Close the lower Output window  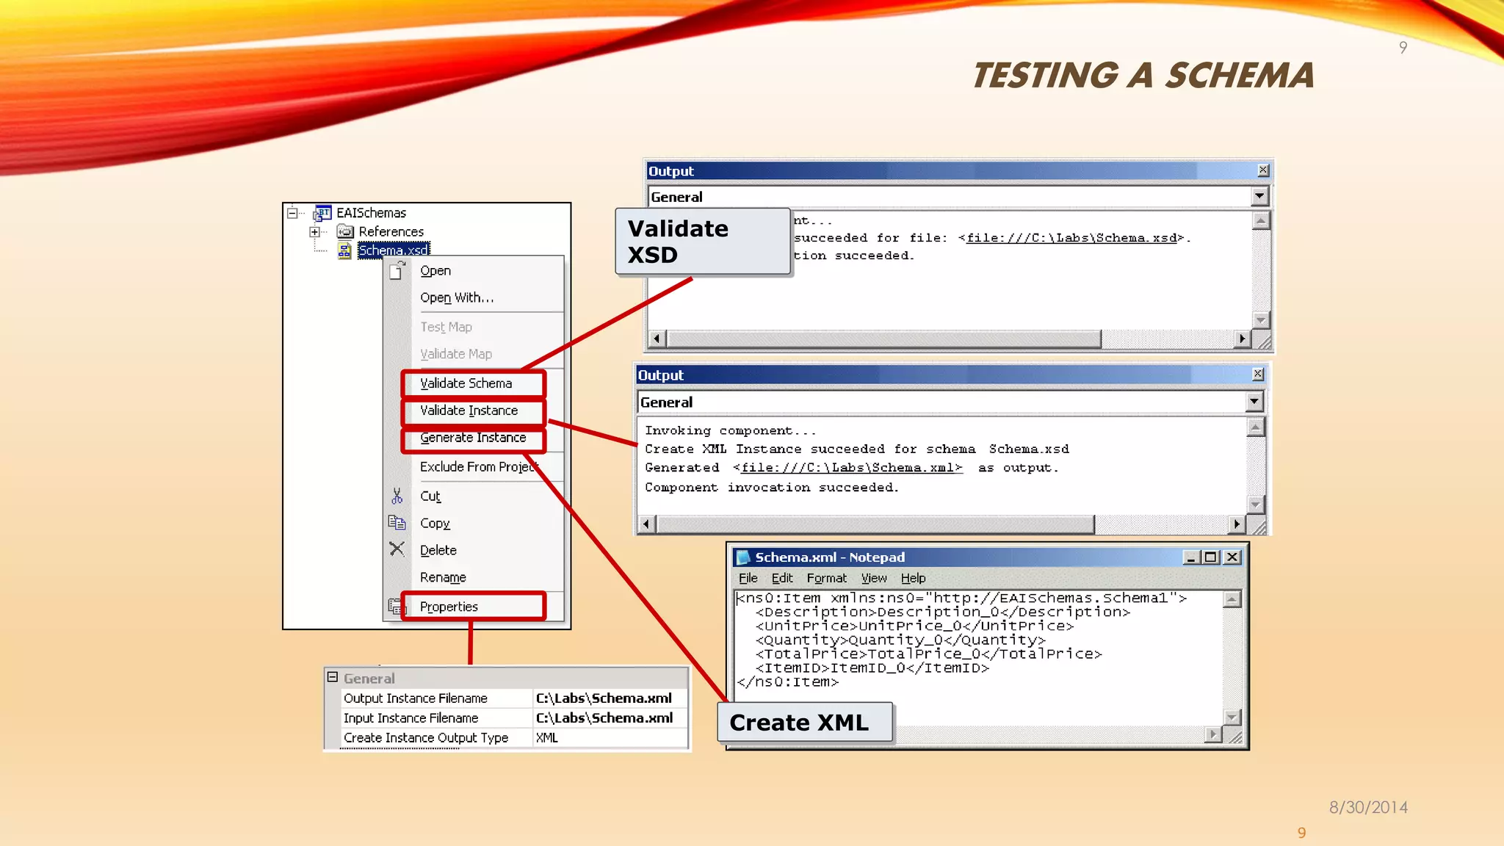1257,375
